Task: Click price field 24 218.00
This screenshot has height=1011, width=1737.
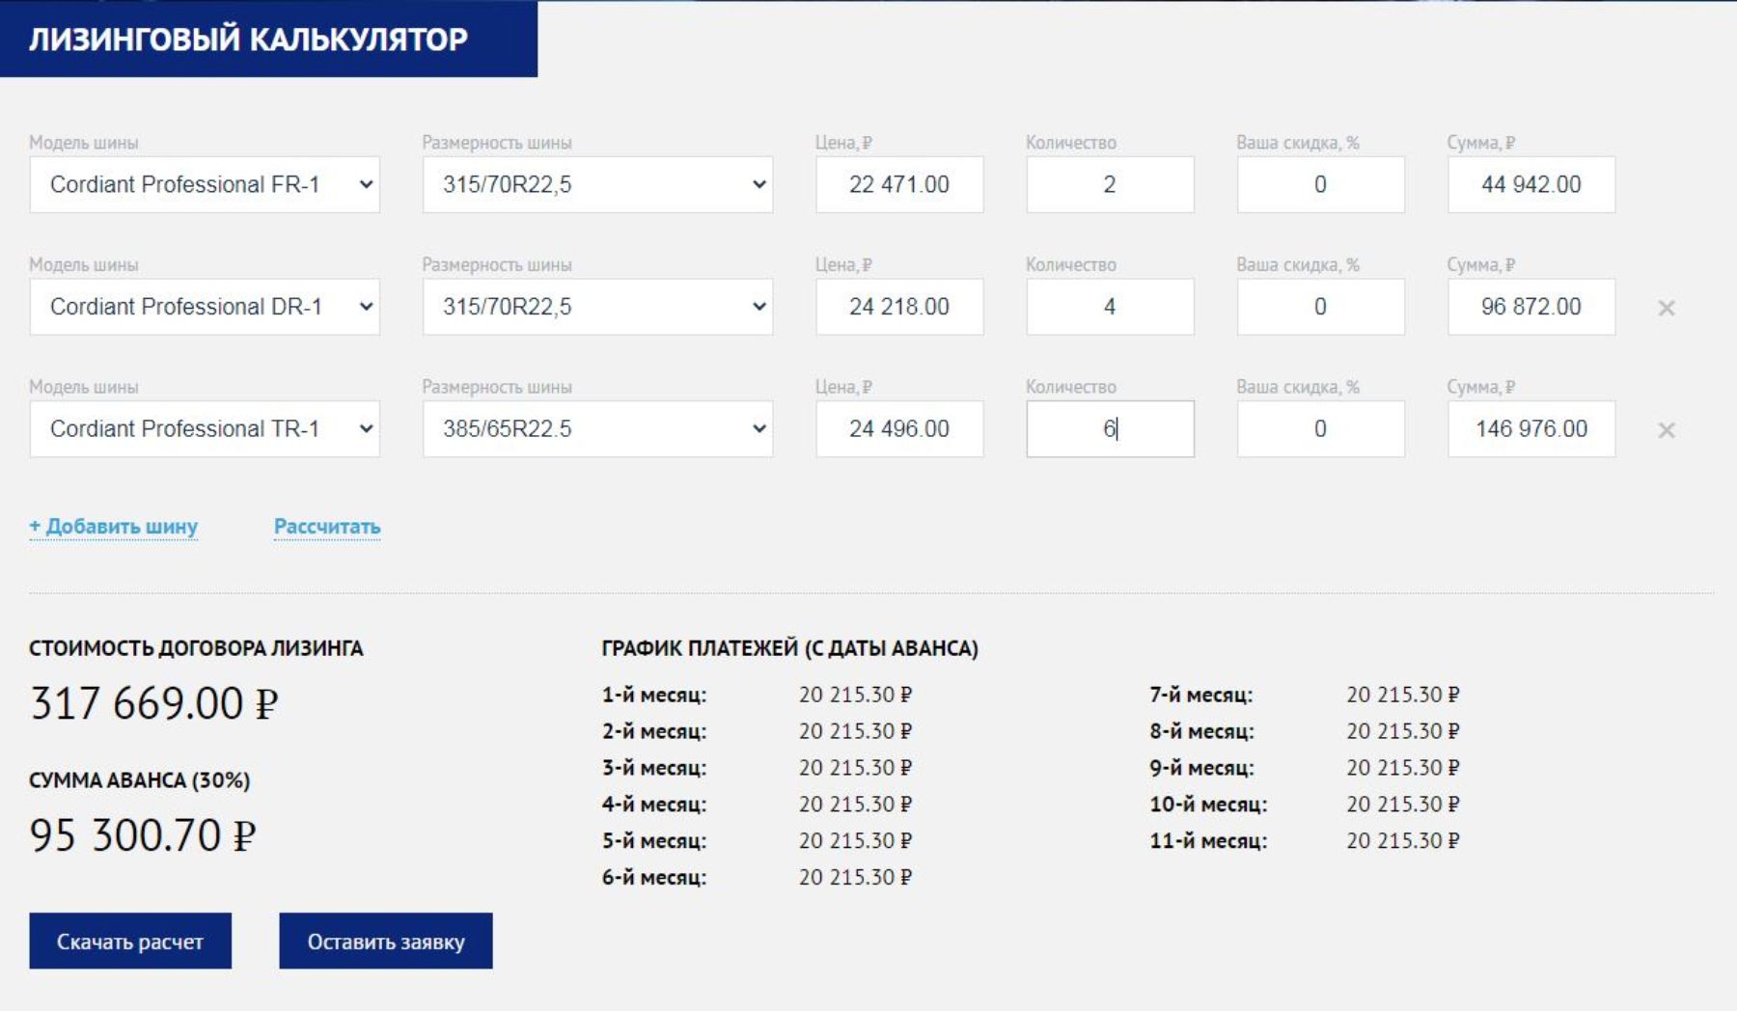Action: [x=899, y=307]
